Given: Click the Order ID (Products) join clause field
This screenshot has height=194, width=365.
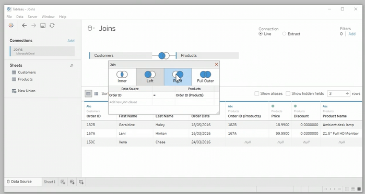Looking at the screenshot, I should point(194,95).
